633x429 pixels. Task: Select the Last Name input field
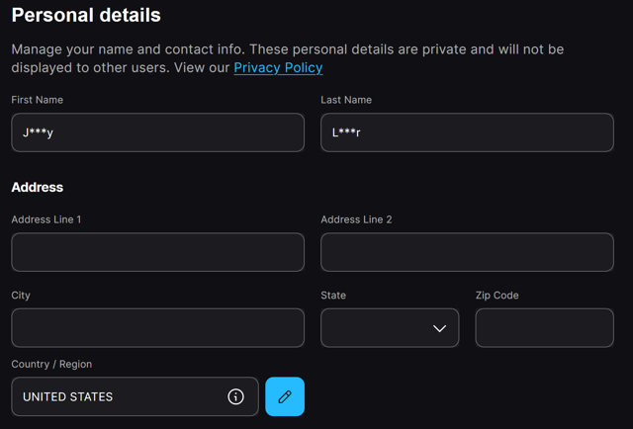point(467,132)
